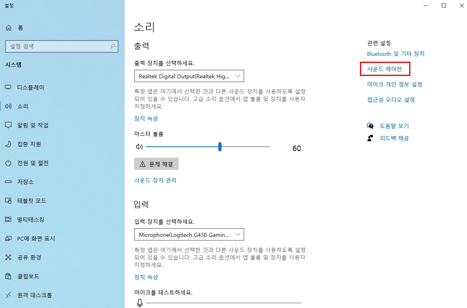Click 장치 속성 under the output section
This screenshot has width=467, height=308.
coord(146,118)
